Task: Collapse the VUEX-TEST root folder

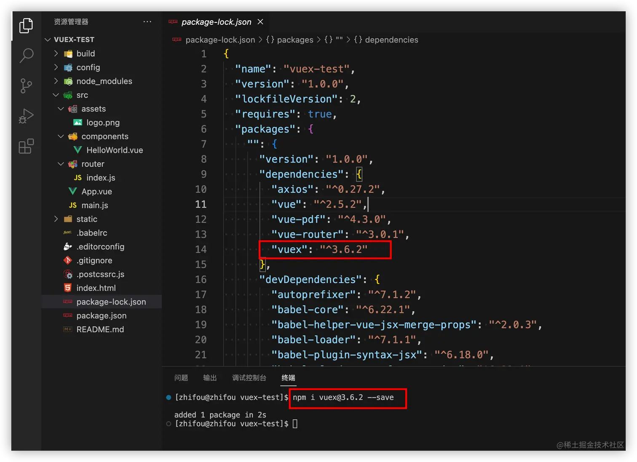Action: pyautogui.click(x=48, y=40)
